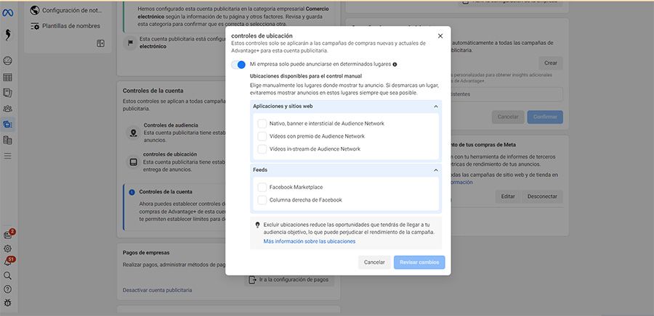The height and width of the screenshot is (316, 654).
Task: Open the Audiences people icon
Action: point(7,109)
